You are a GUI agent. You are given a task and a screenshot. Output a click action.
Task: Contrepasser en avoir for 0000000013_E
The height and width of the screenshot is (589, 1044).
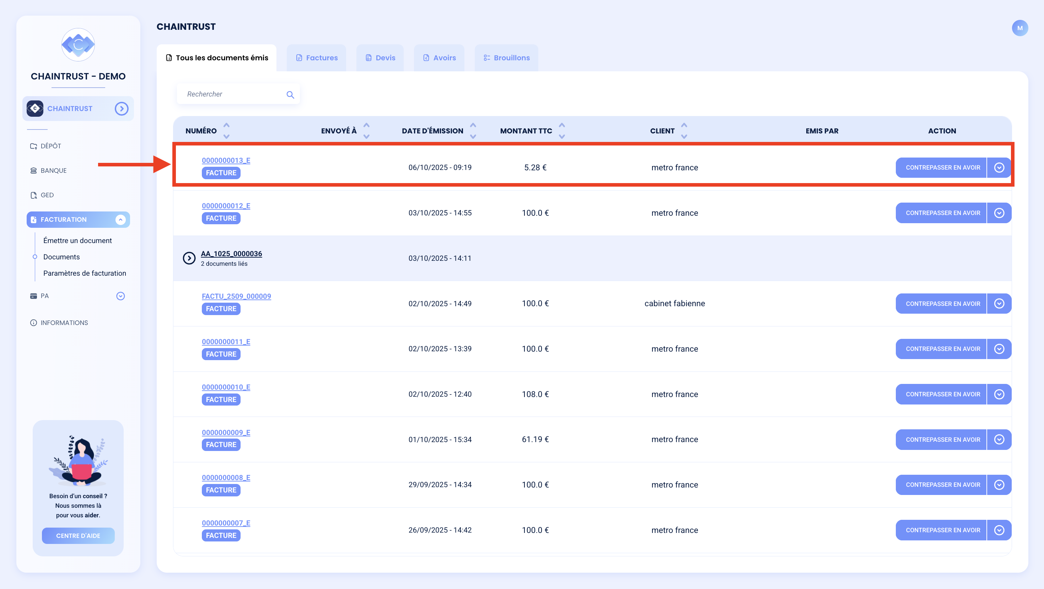941,167
